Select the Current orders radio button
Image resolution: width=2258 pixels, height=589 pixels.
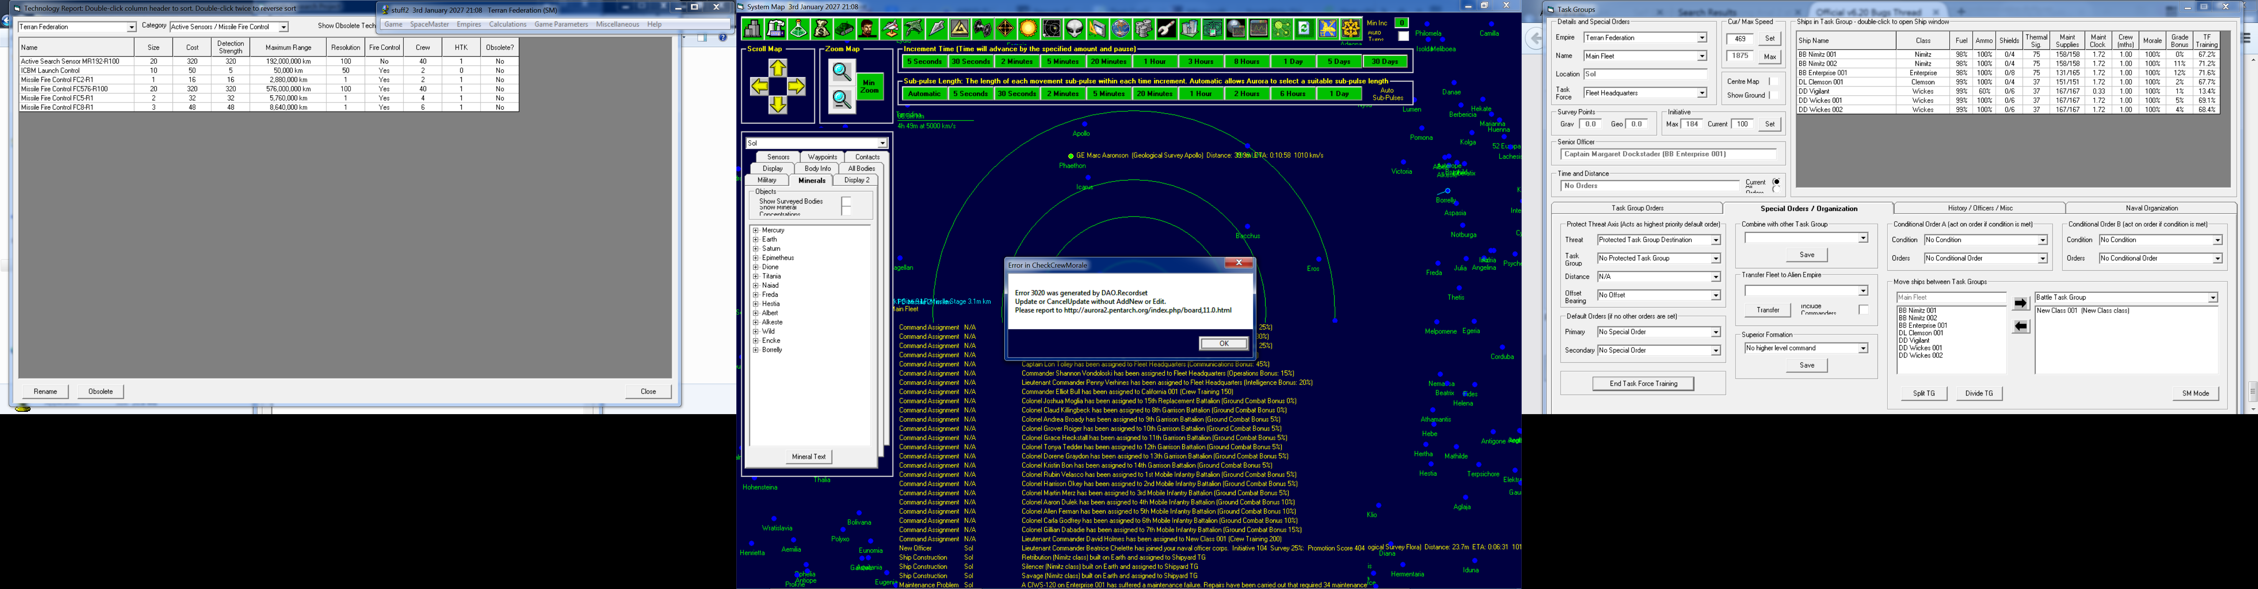coord(1777,182)
